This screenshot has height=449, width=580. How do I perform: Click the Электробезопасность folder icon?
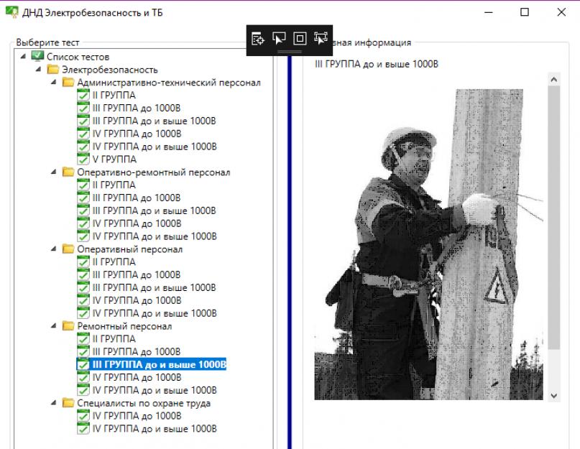[x=52, y=70]
